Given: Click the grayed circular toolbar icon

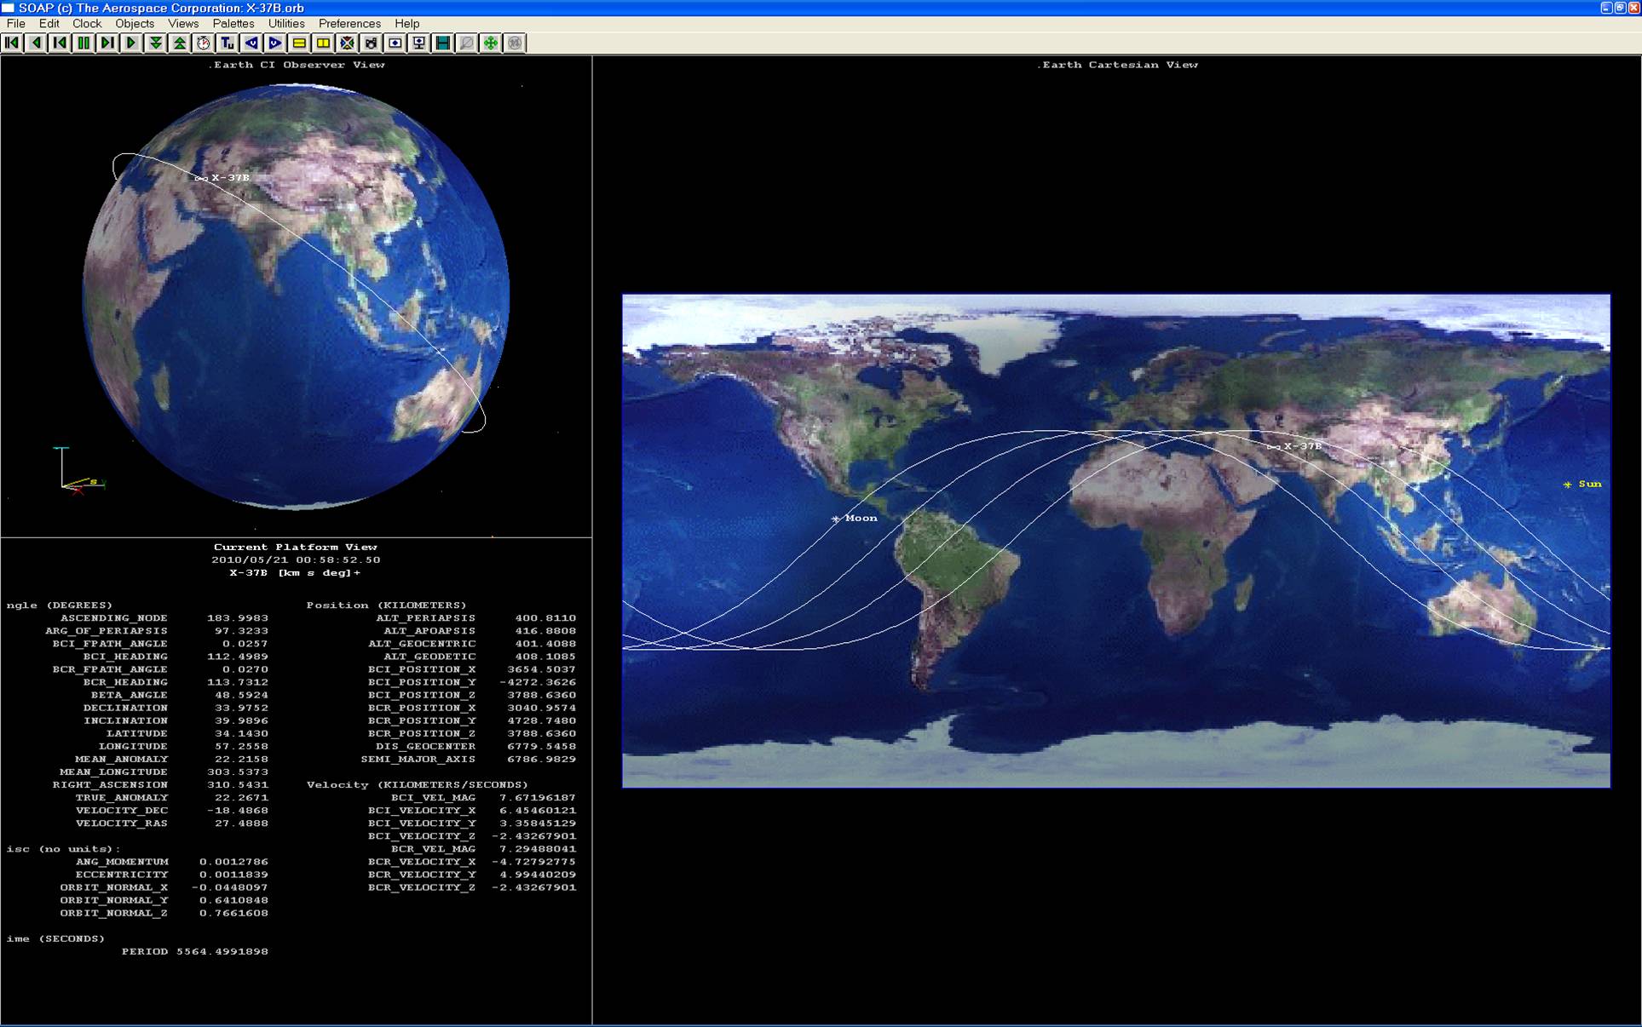Looking at the screenshot, I should [x=515, y=43].
